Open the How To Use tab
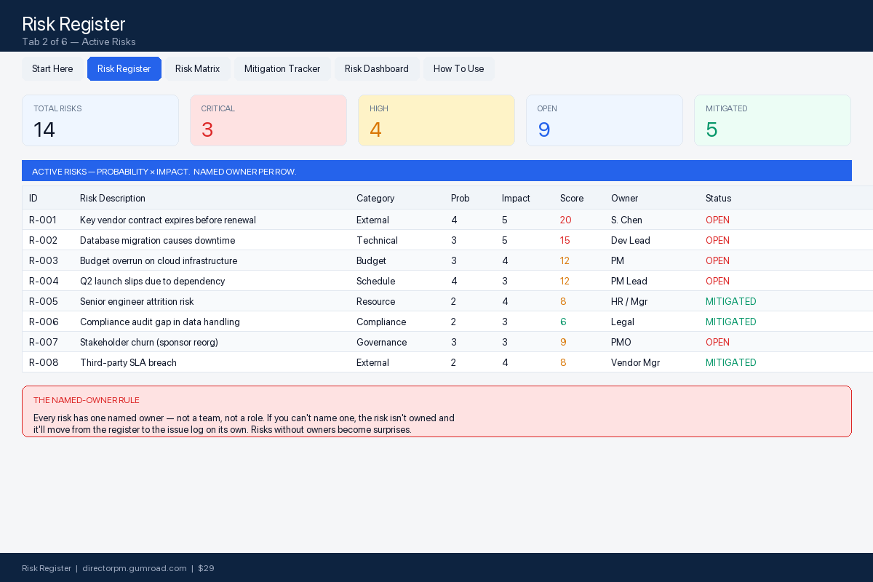Image resolution: width=873 pixels, height=582 pixels. tap(459, 69)
